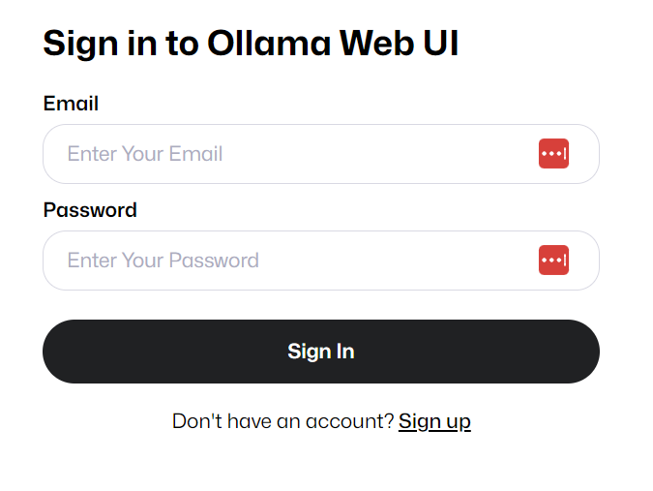Click the password manager icon in Email field

tap(553, 154)
